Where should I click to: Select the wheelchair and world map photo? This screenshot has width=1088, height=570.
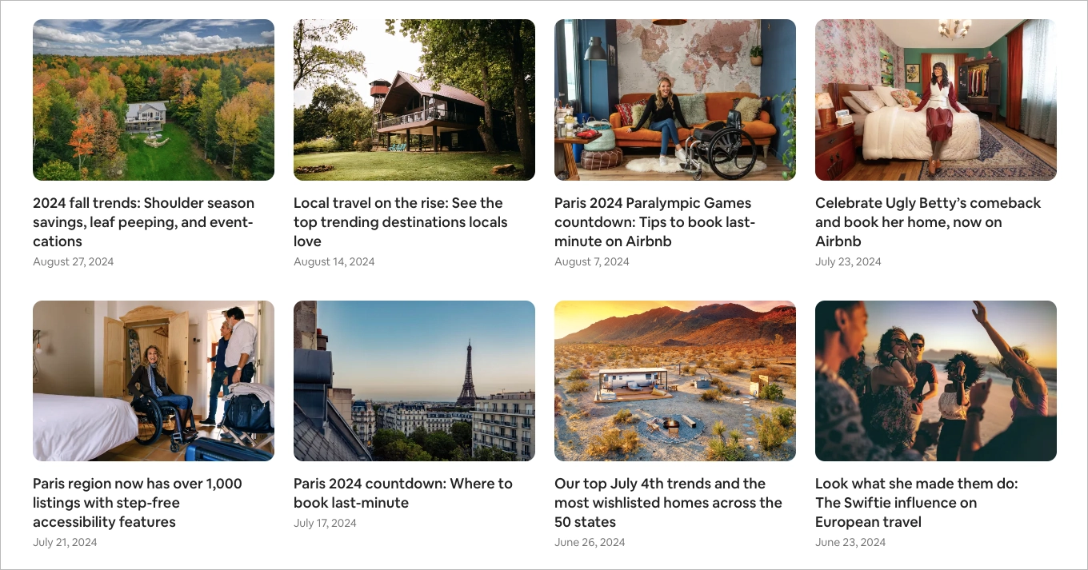[674, 99]
